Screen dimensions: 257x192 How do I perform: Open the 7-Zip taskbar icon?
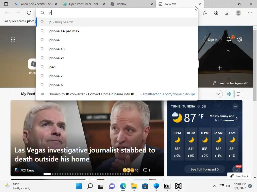tap(167, 186)
